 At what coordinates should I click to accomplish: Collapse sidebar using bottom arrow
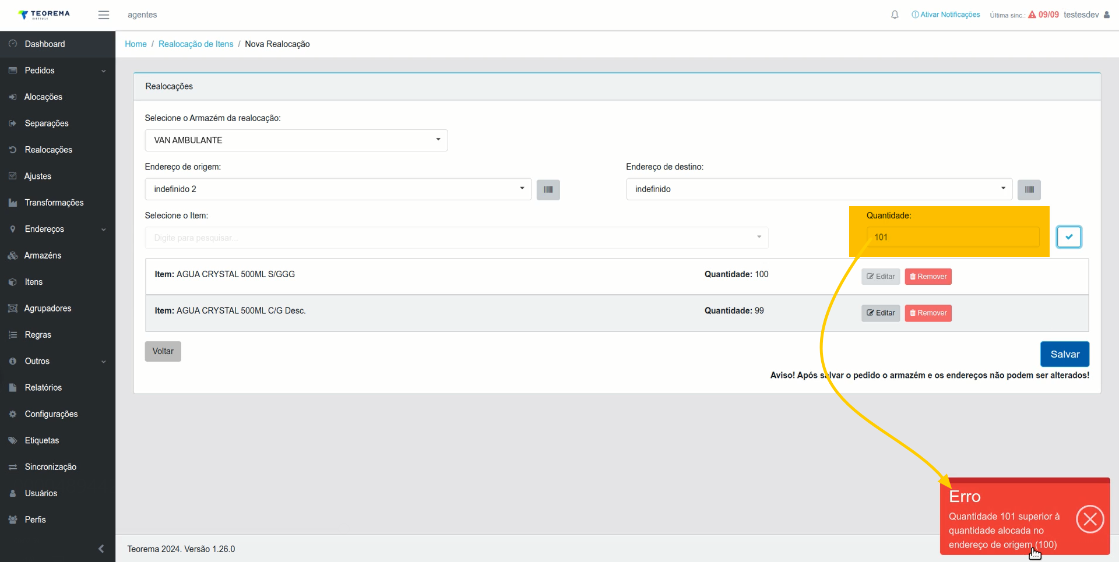[101, 549]
